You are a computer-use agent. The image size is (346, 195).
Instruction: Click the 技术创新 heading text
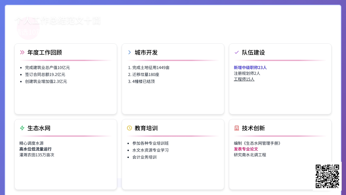point(253,128)
